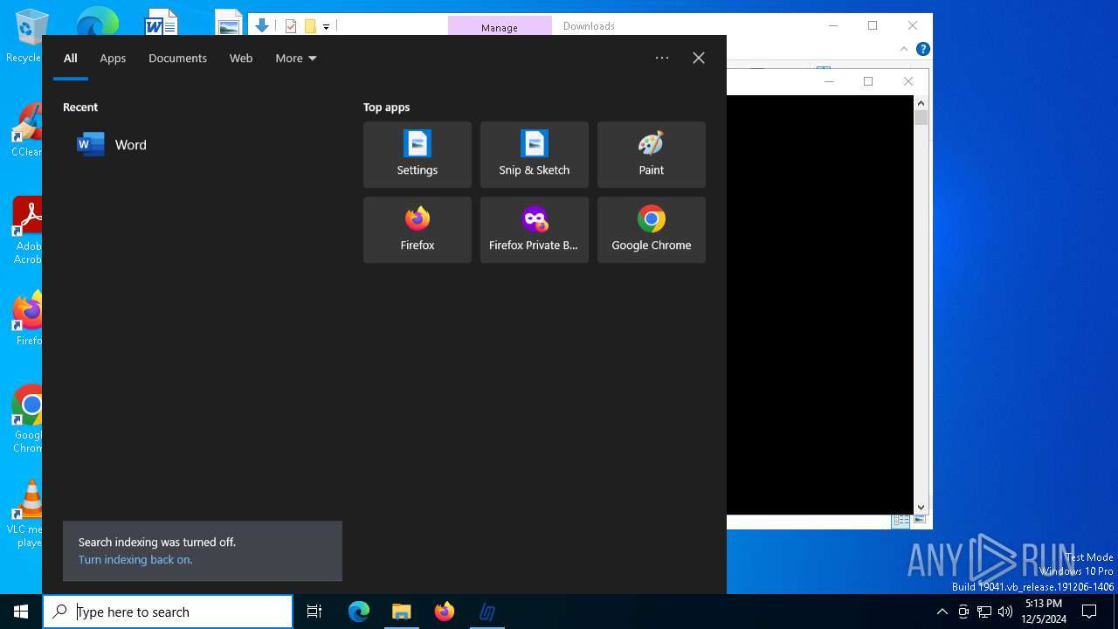The image size is (1118, 629).
Task: Switch to the All search tab
Action: tap(71, 59)
